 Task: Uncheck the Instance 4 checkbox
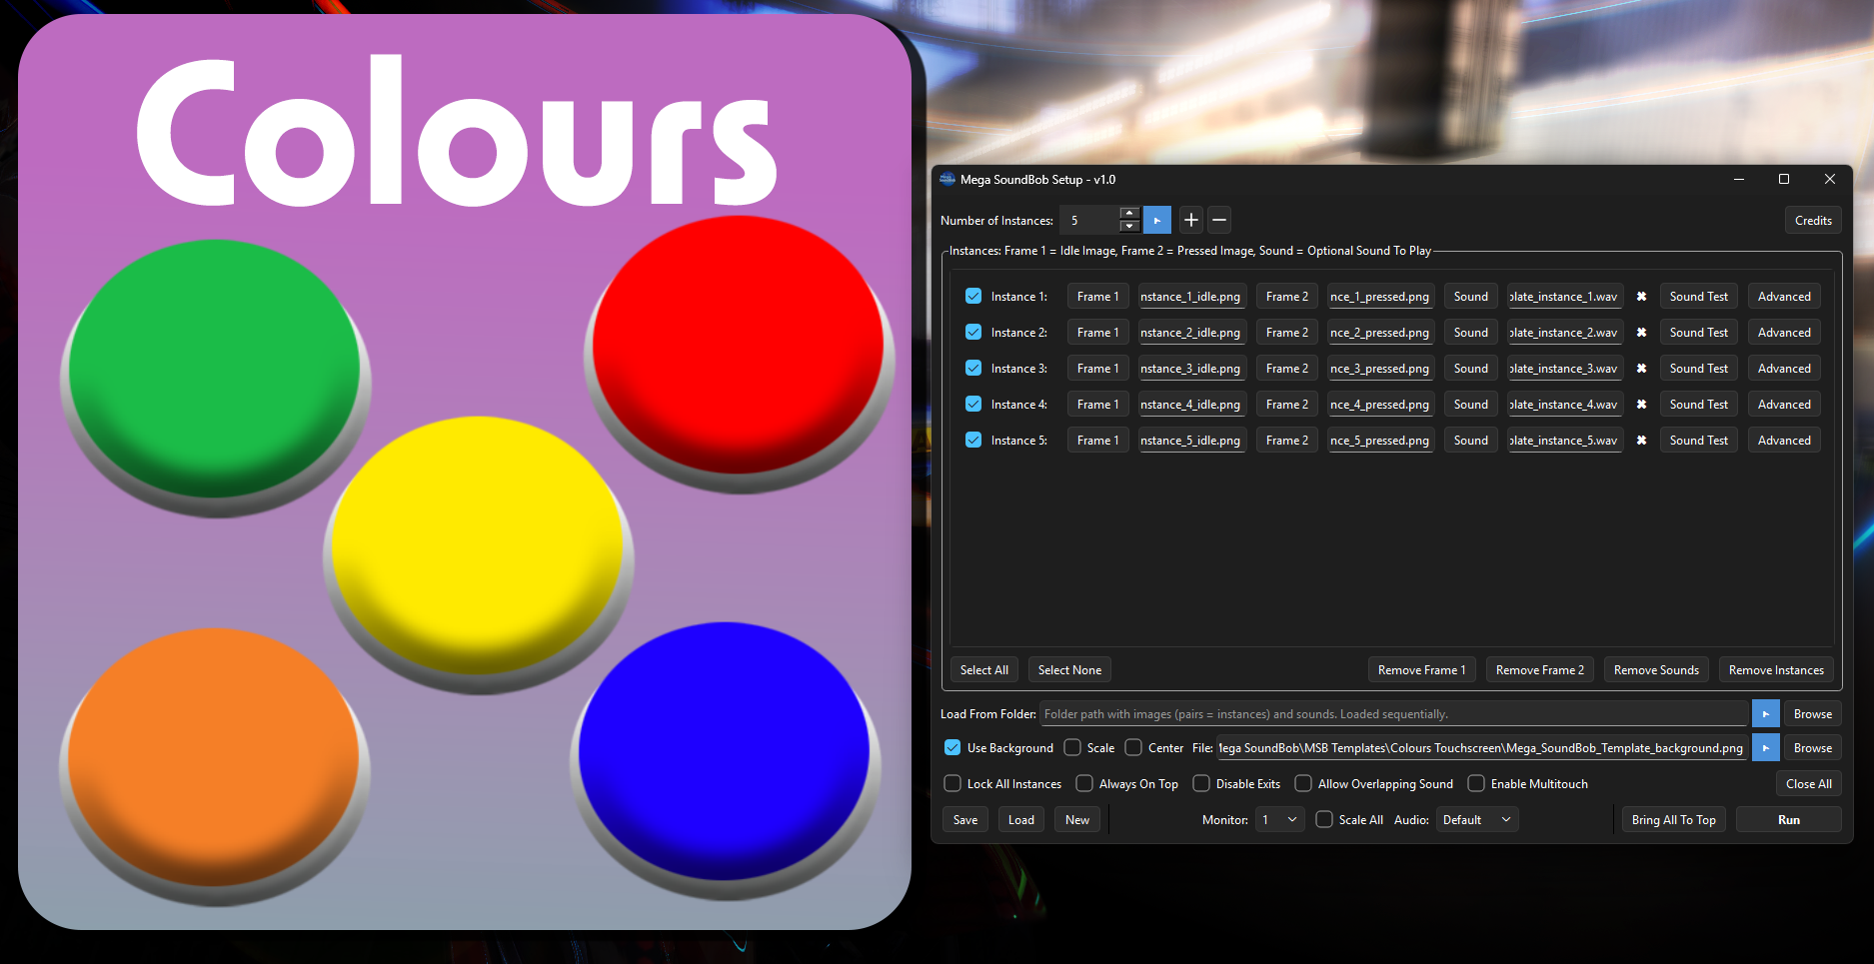coord(973,405)
